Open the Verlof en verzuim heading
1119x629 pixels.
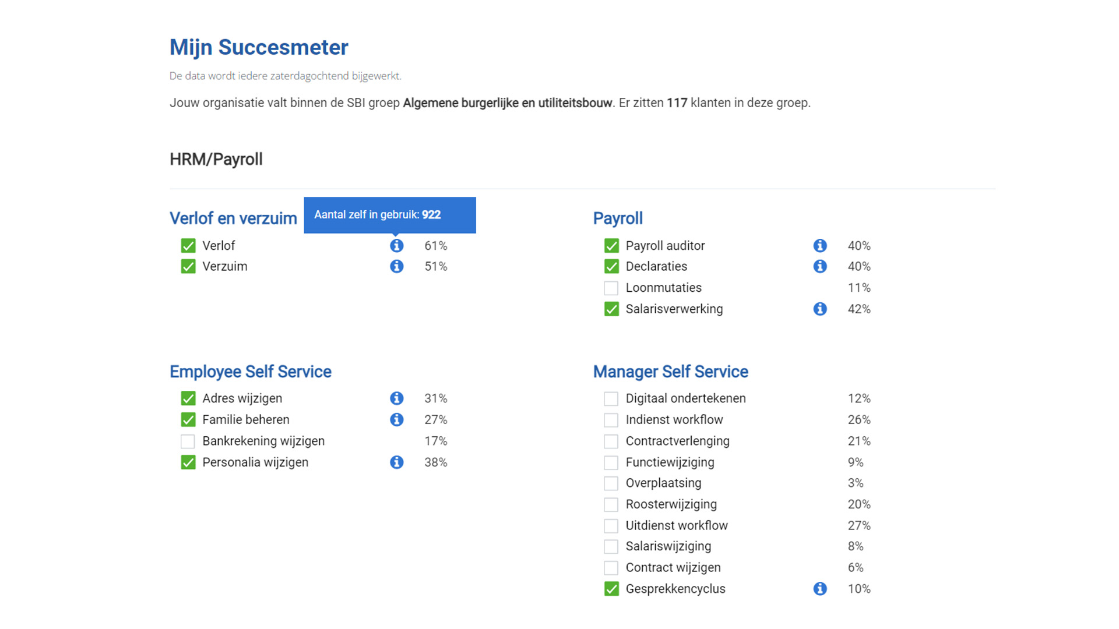(233, 218)
